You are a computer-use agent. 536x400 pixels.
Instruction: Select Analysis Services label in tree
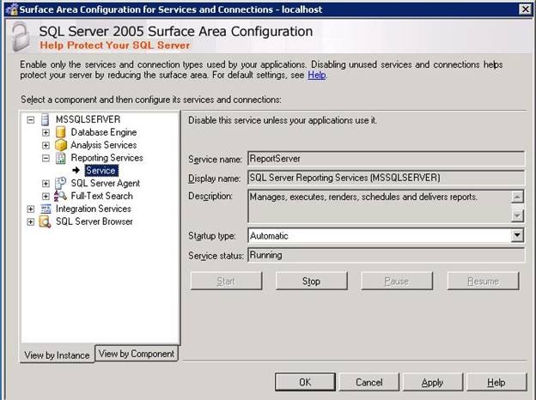[x=104, y=145]
